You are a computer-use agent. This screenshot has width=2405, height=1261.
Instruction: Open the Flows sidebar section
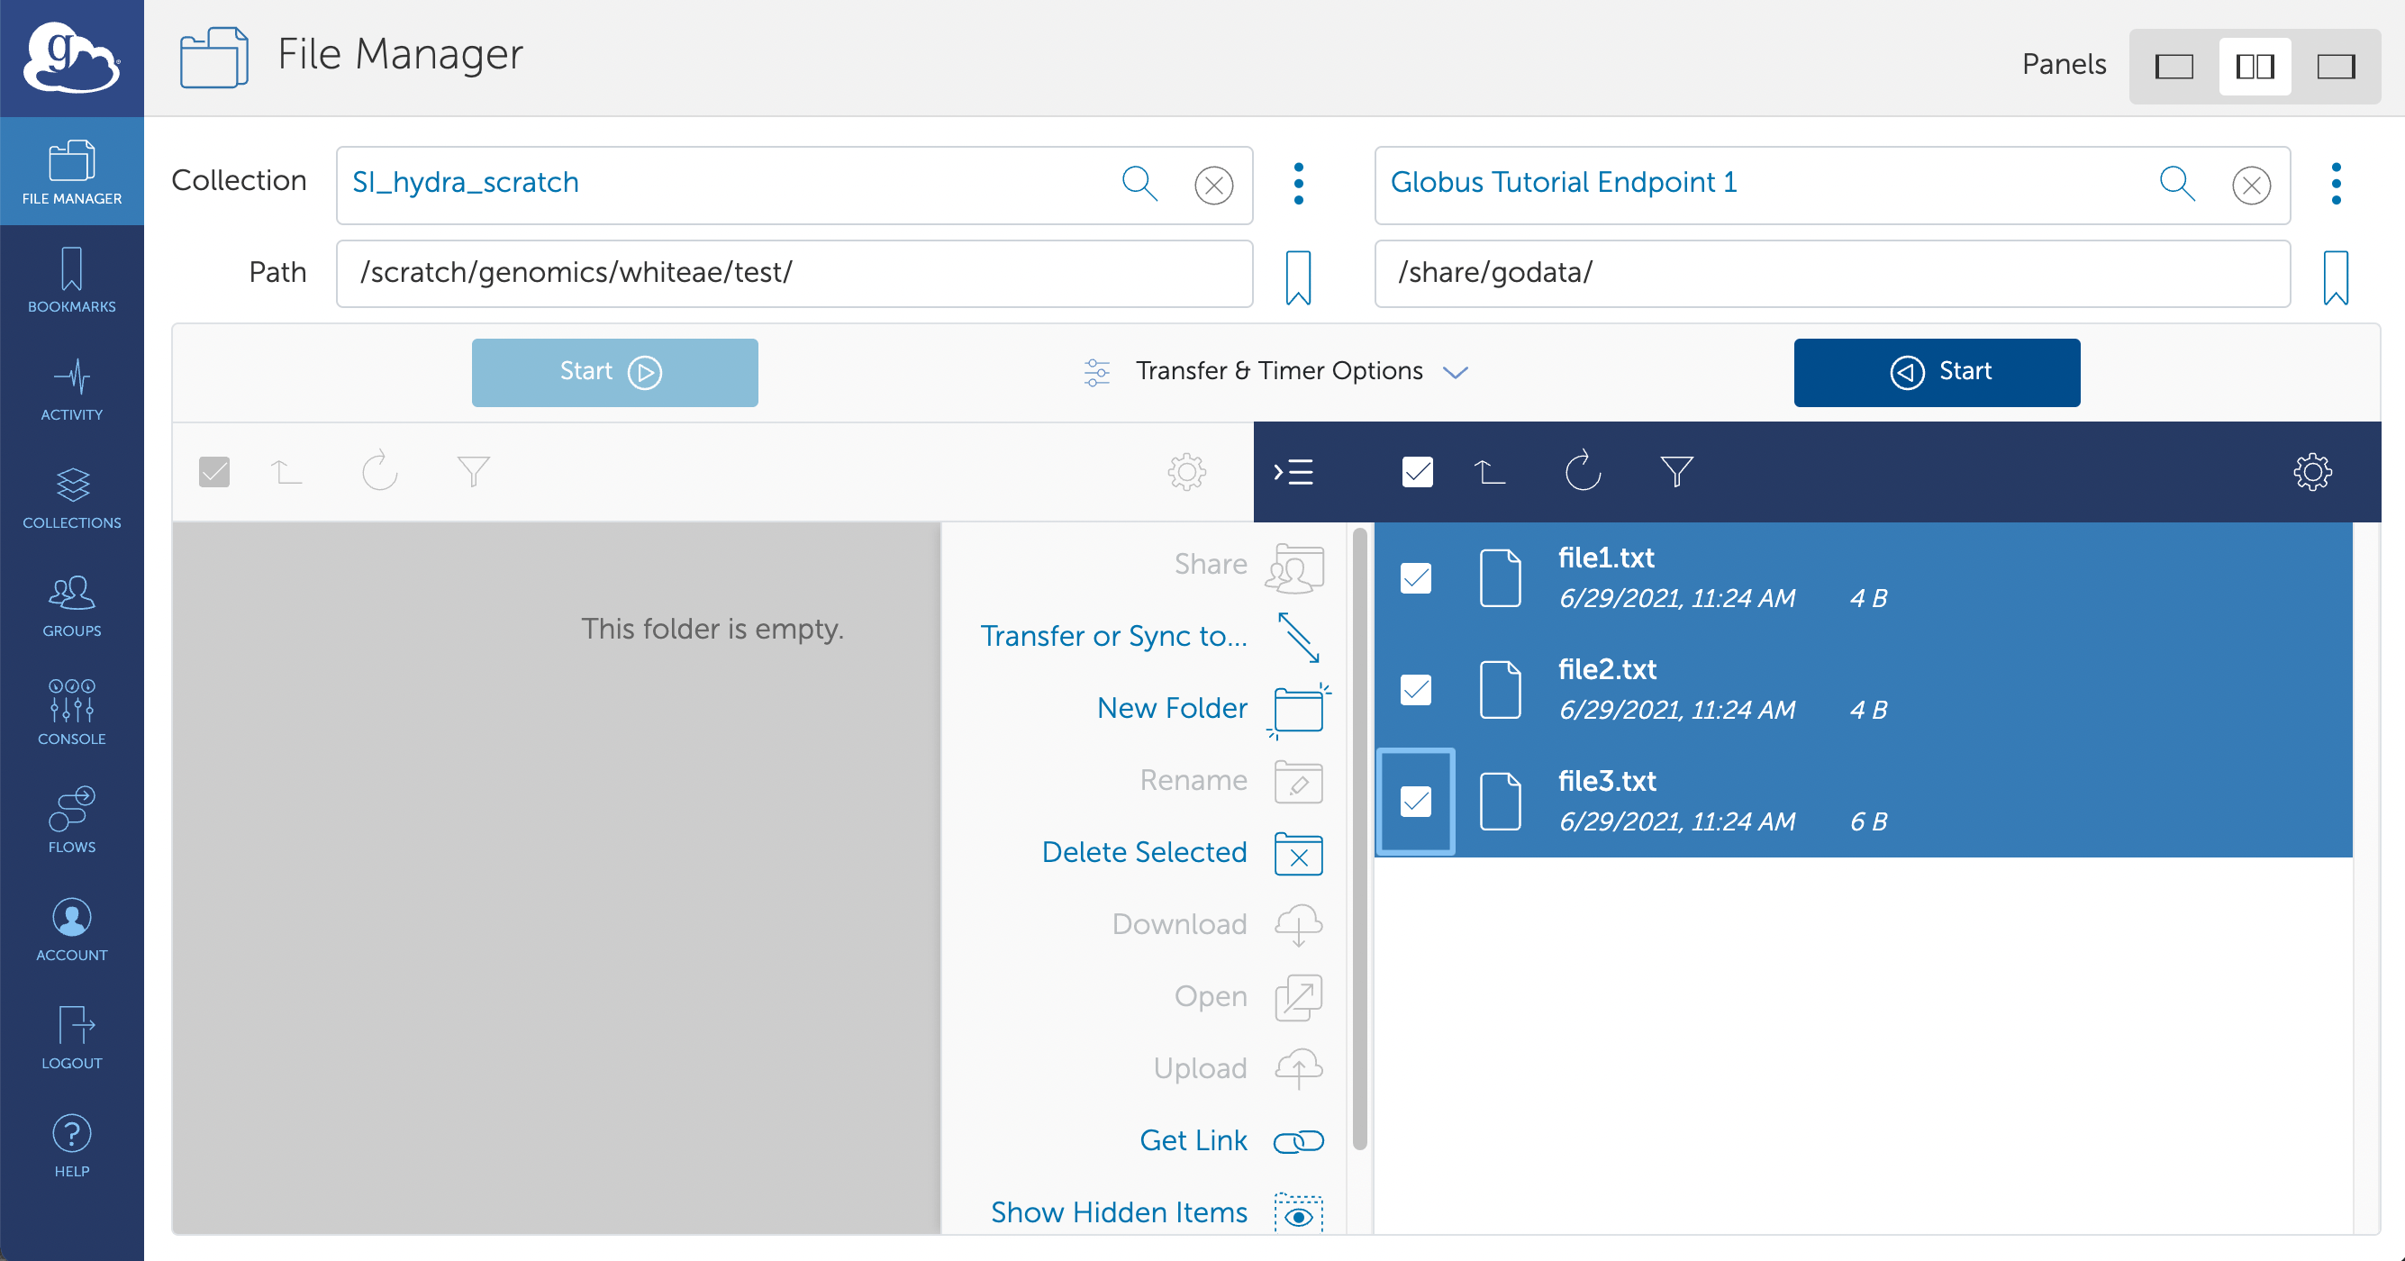click(x=72, y=821)
